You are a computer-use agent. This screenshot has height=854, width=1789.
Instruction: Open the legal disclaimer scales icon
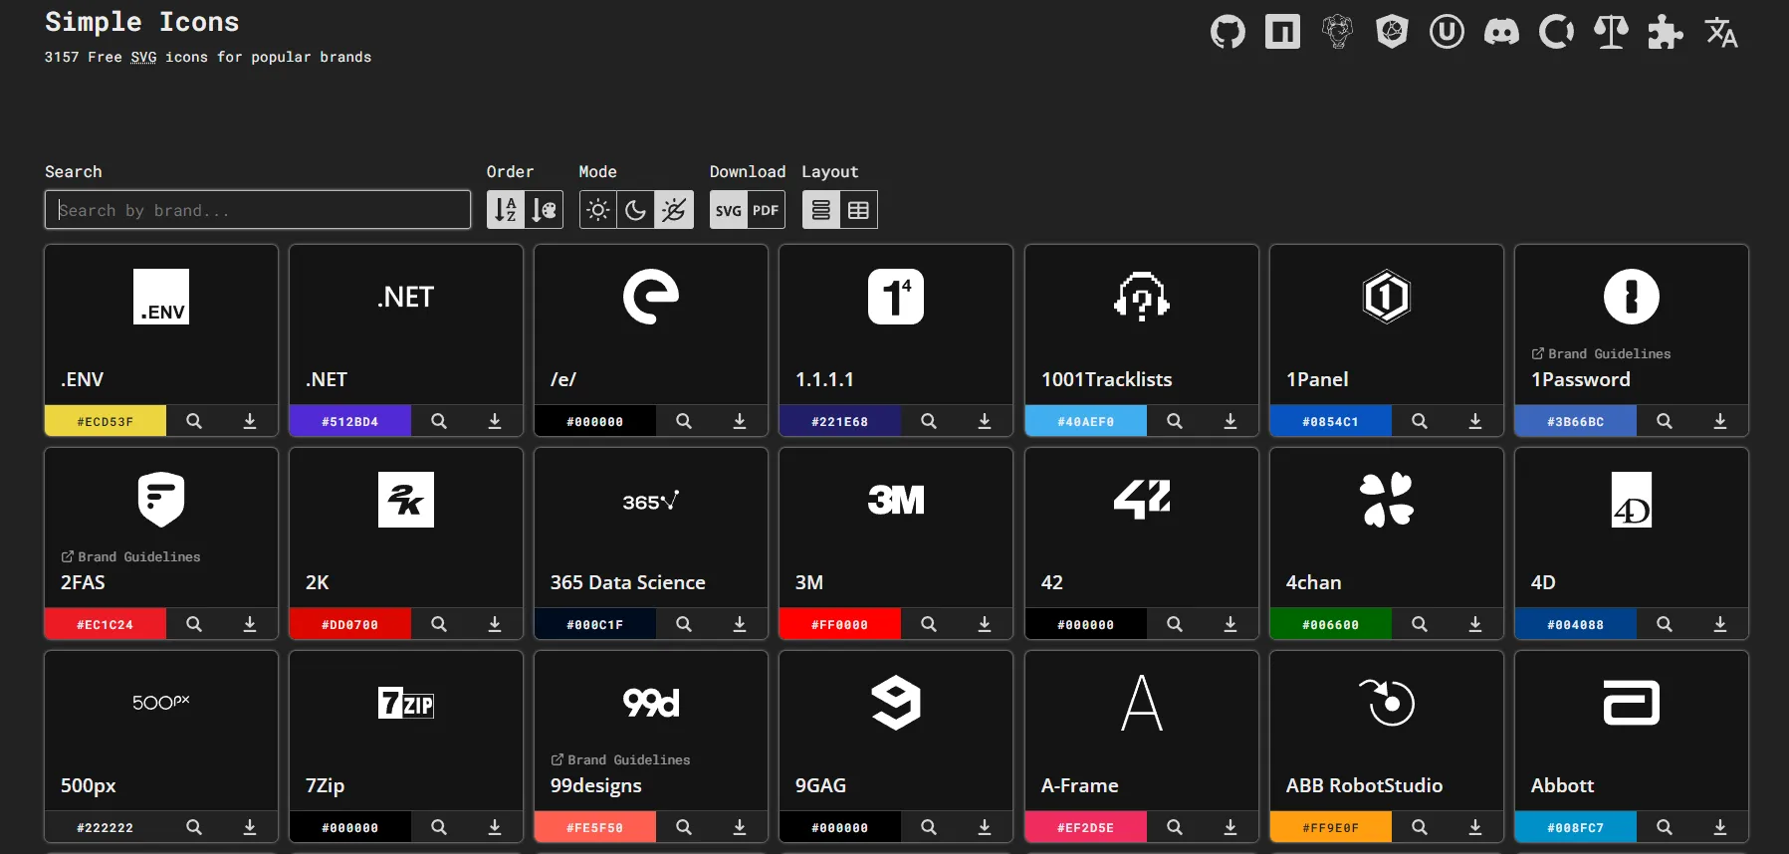[x=1611, y=32]
